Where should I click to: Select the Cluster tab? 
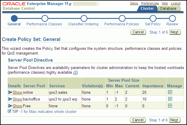coord(147,9)
